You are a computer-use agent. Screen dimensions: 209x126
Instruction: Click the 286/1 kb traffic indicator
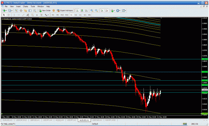(195, 124)
